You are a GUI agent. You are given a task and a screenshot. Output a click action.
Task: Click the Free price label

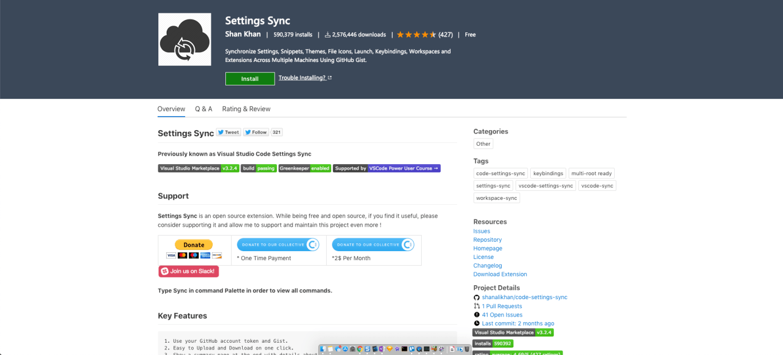[x=470, y=35]
